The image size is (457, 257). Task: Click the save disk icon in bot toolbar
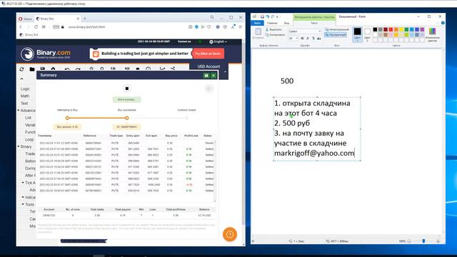(43, 69)
